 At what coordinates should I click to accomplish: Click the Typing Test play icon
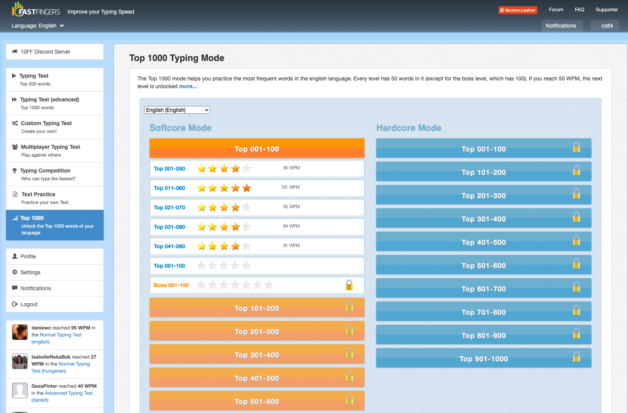[x=14, y=76]
